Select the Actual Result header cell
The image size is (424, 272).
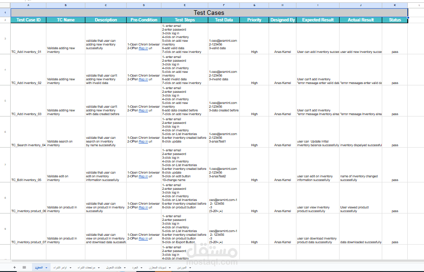pos(361,20)
